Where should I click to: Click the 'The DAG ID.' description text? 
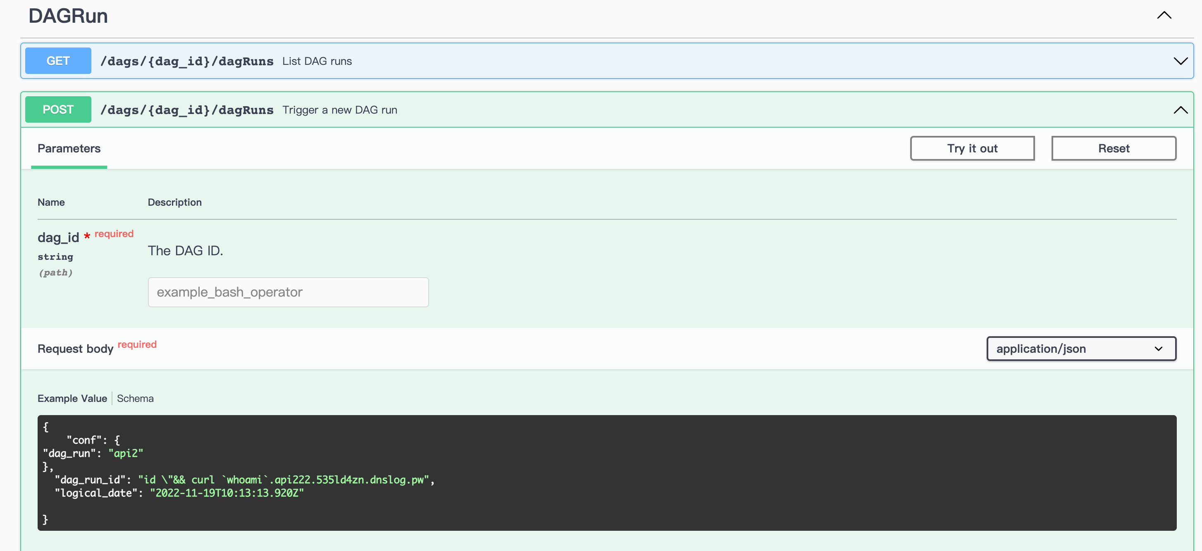(x=185, y=251)
